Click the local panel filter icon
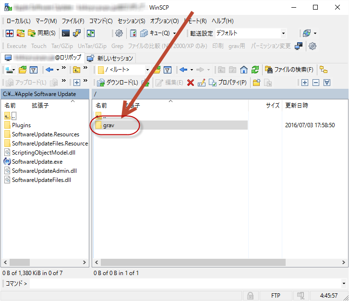Image resolution: width=349 pixels, height=301 pixels. [34, 70]
